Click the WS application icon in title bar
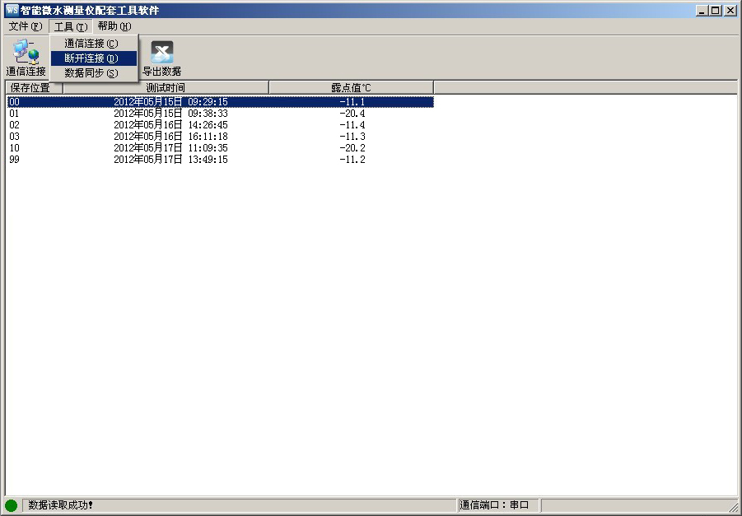 click(x=12, y=10)
